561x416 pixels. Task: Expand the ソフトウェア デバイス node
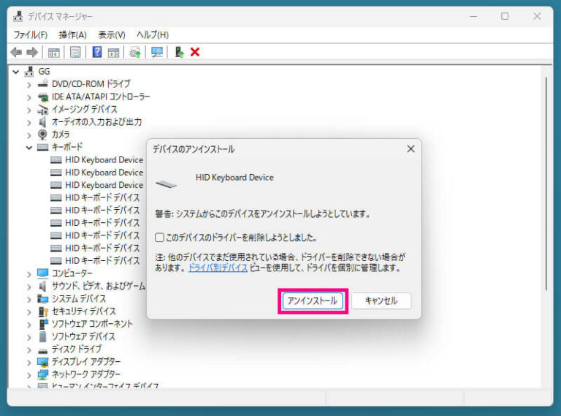[x=29, y=337]
